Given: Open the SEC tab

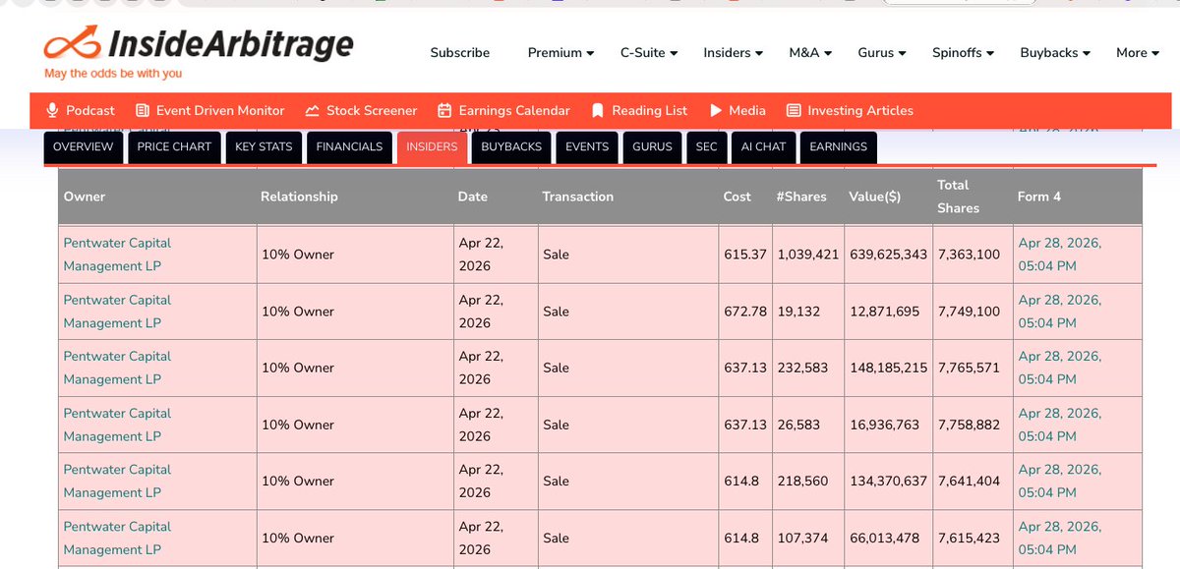Looking at the screenshot, I should click(x=706, y=146).
